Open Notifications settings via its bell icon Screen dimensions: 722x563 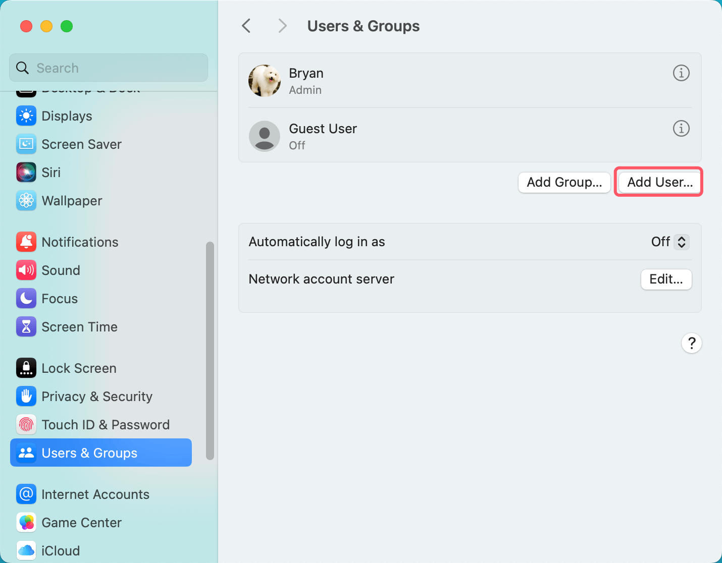pyautogui.click(x=26, y=242)
